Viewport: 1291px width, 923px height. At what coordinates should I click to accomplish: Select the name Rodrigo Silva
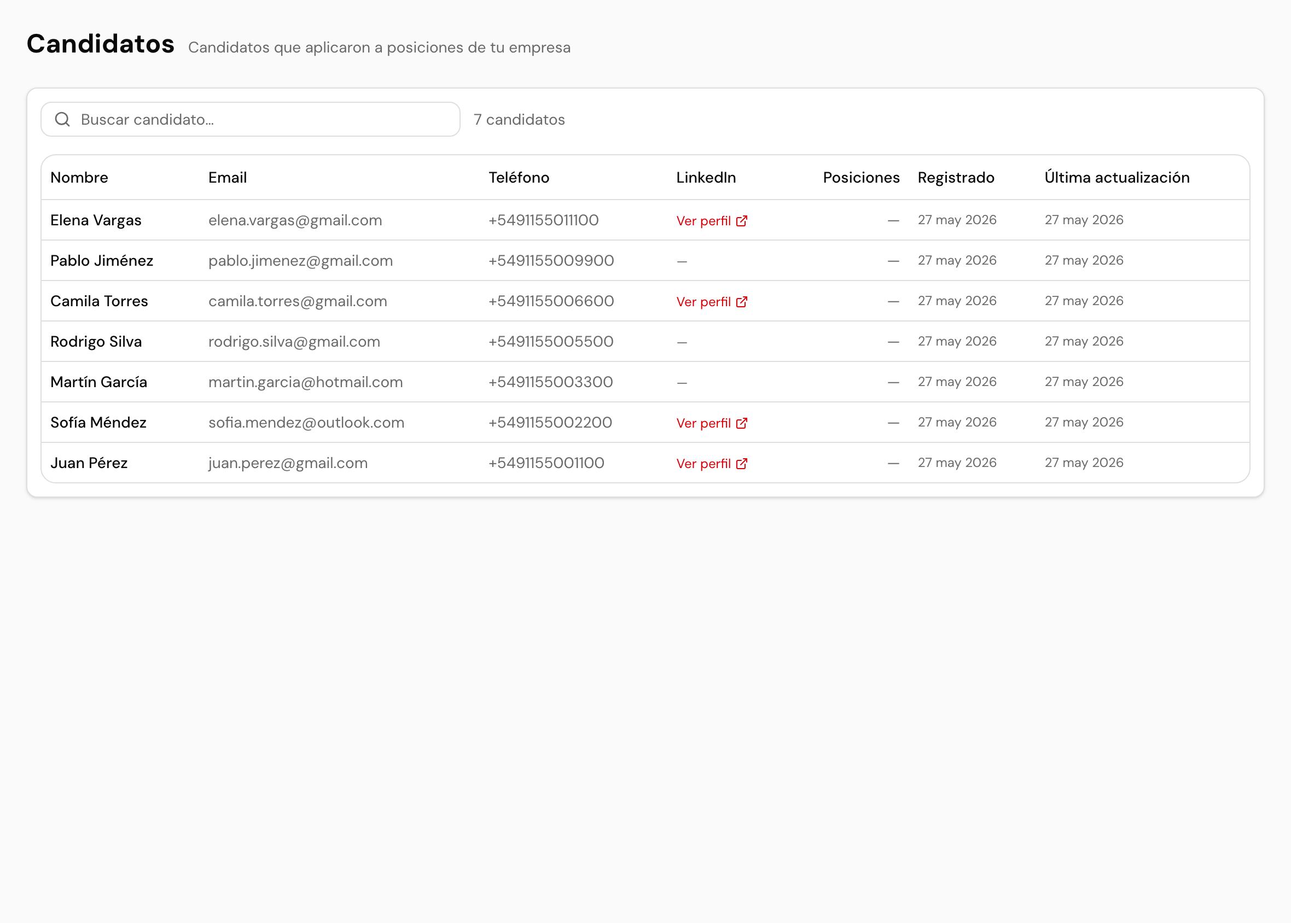pyautogui.click(x=96, y=341)
